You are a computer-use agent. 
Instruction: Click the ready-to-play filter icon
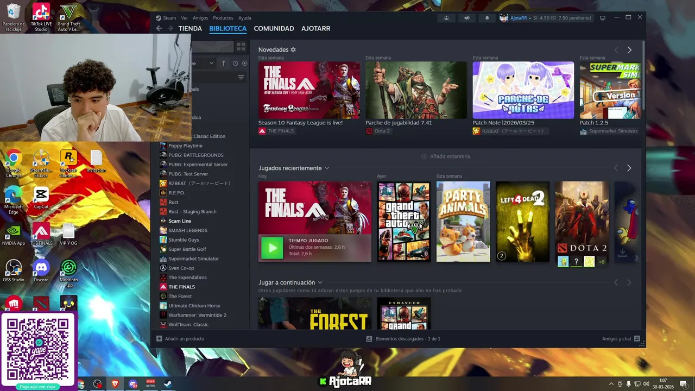(244, 63)
